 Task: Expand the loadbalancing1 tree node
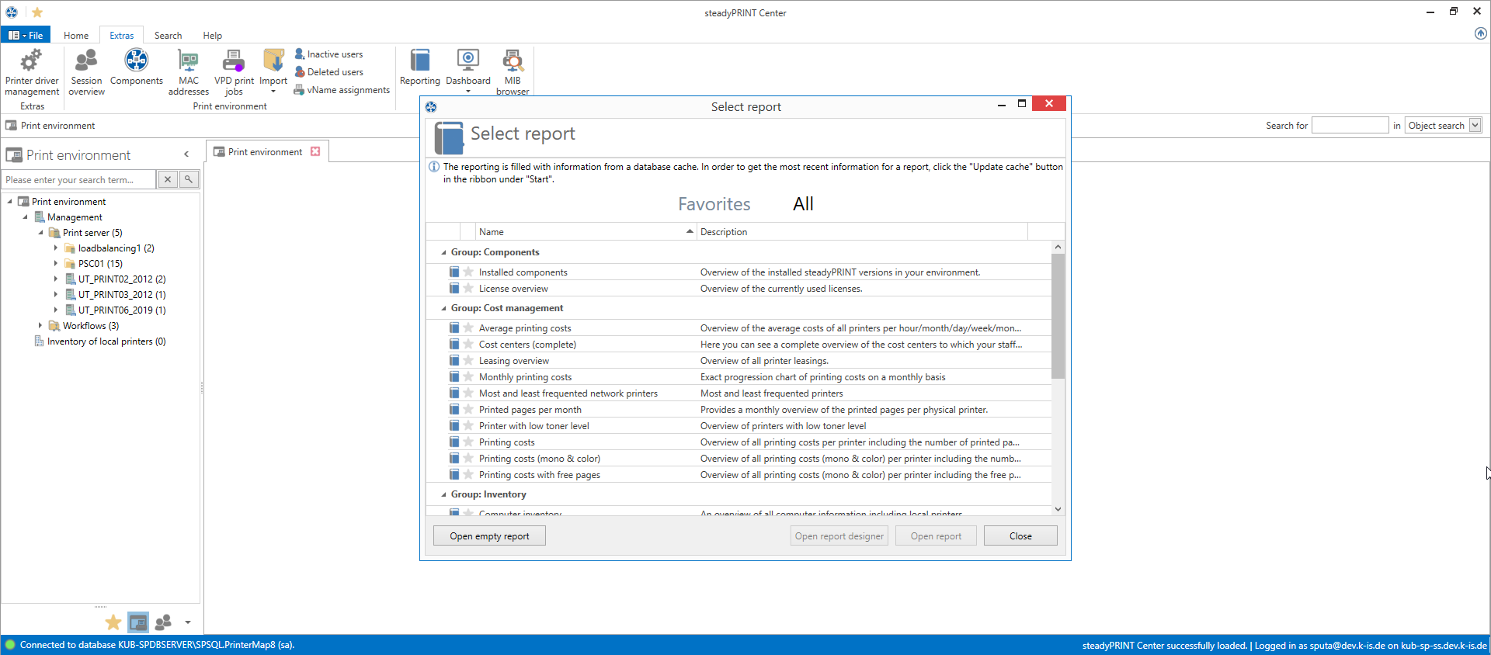[56, 248]
